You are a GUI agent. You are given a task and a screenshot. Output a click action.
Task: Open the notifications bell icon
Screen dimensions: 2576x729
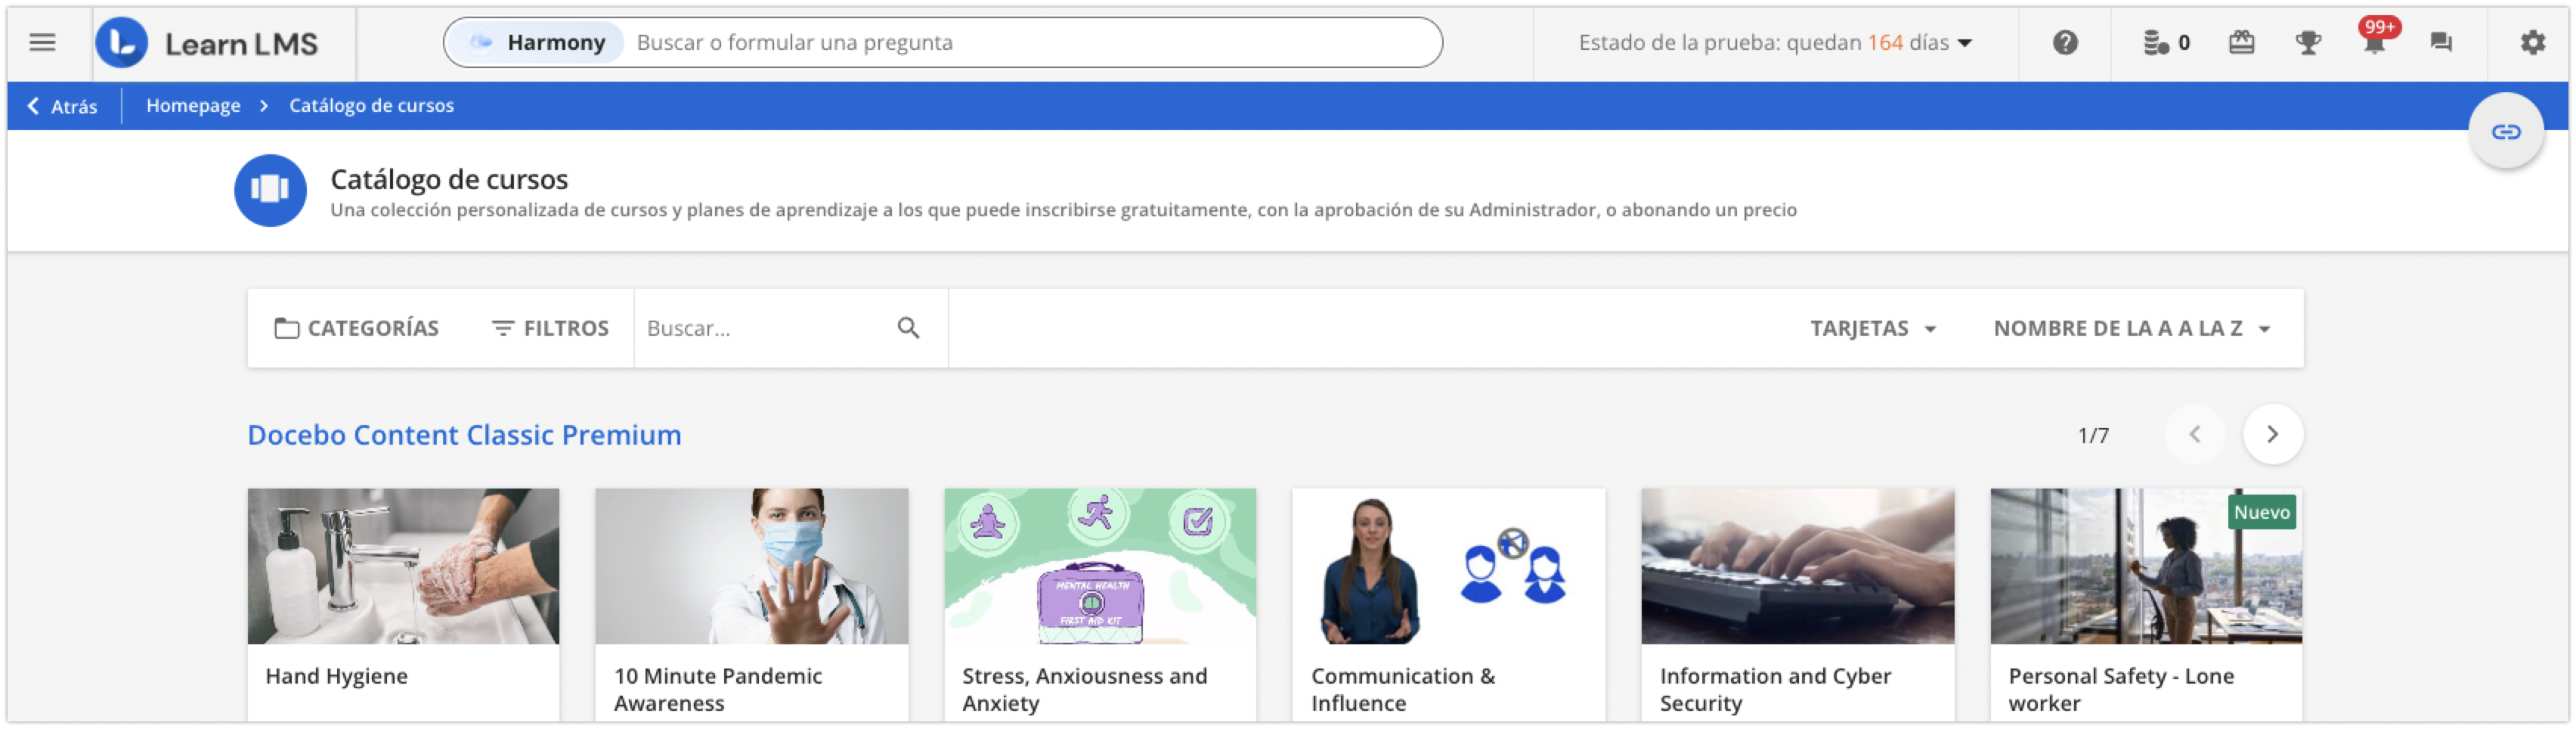click(x=2374, y=44)
